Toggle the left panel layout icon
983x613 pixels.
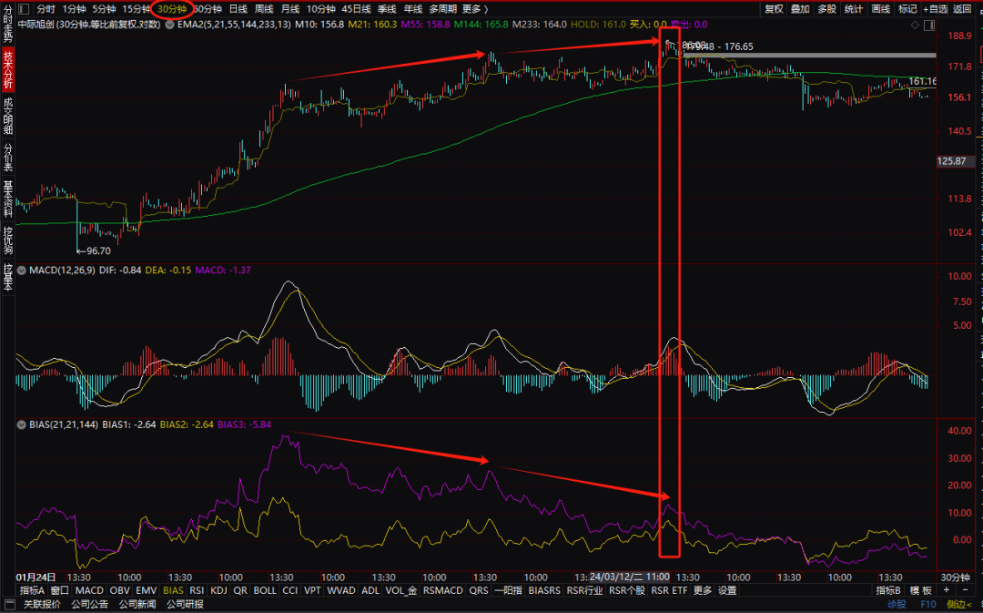[x=23, y=9]
